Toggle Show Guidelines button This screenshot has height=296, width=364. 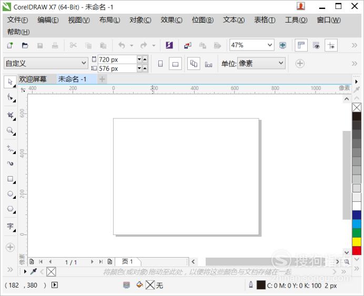pyautogui.click(x=331, y=45)
